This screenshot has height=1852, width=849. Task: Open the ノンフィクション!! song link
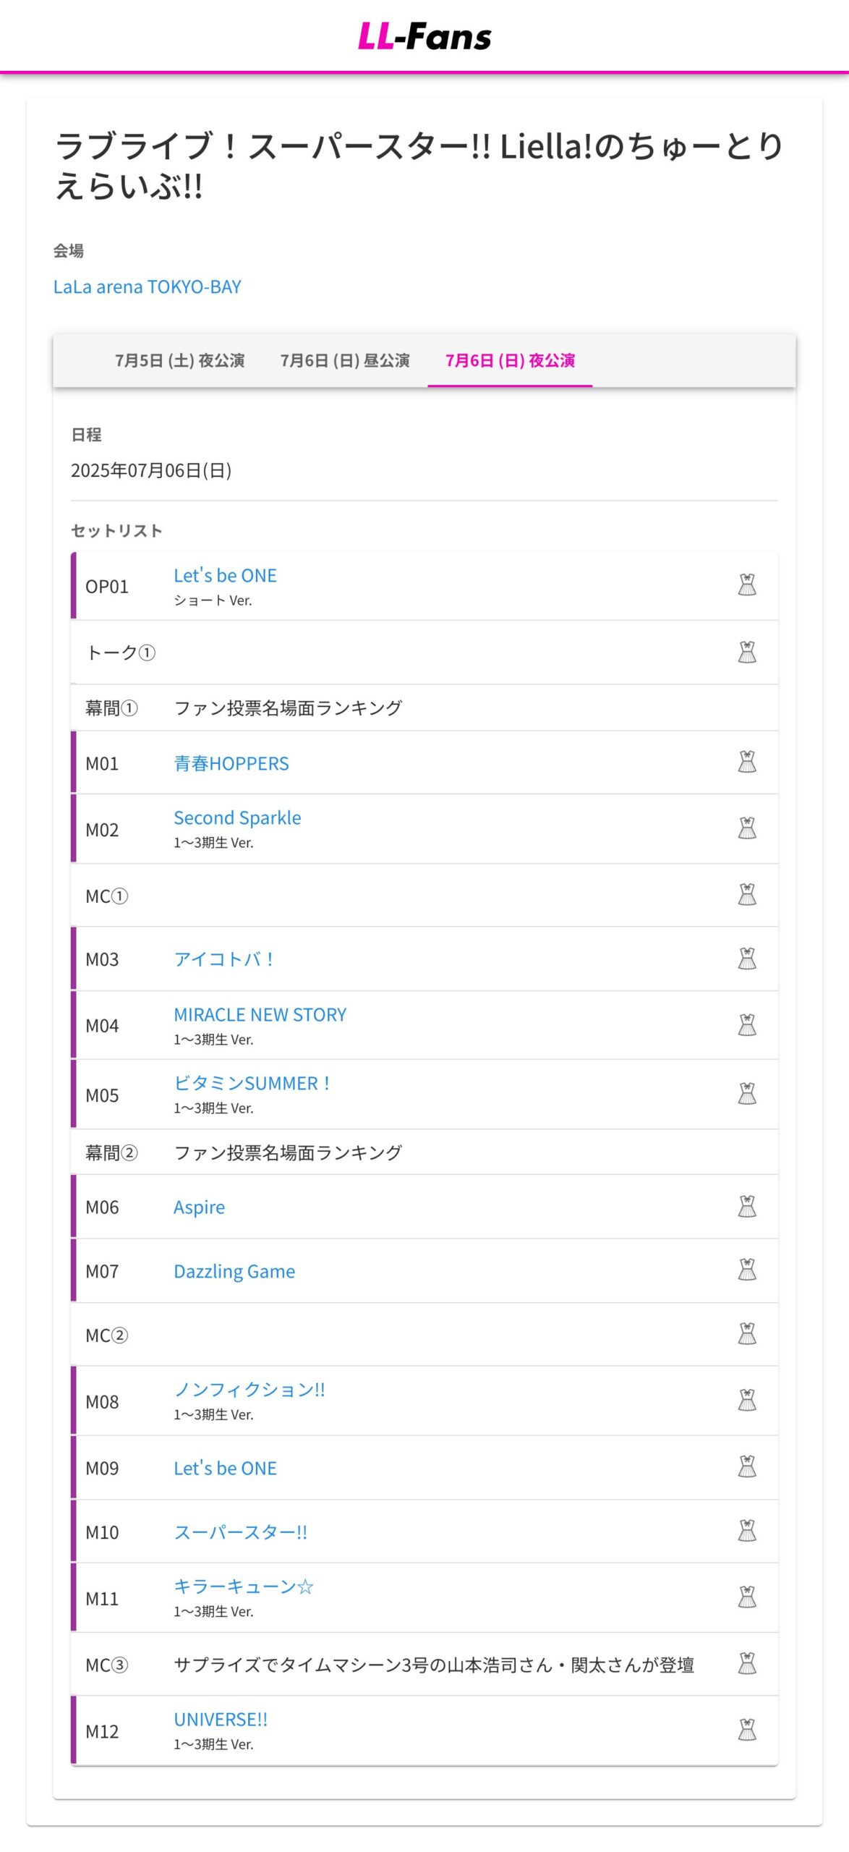coord(249,1389)
